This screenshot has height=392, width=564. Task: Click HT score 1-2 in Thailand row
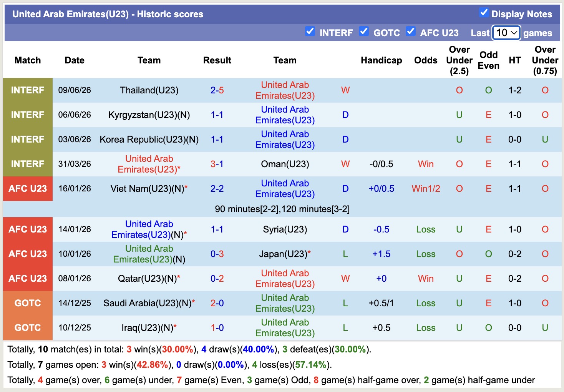tap(515, 90)
